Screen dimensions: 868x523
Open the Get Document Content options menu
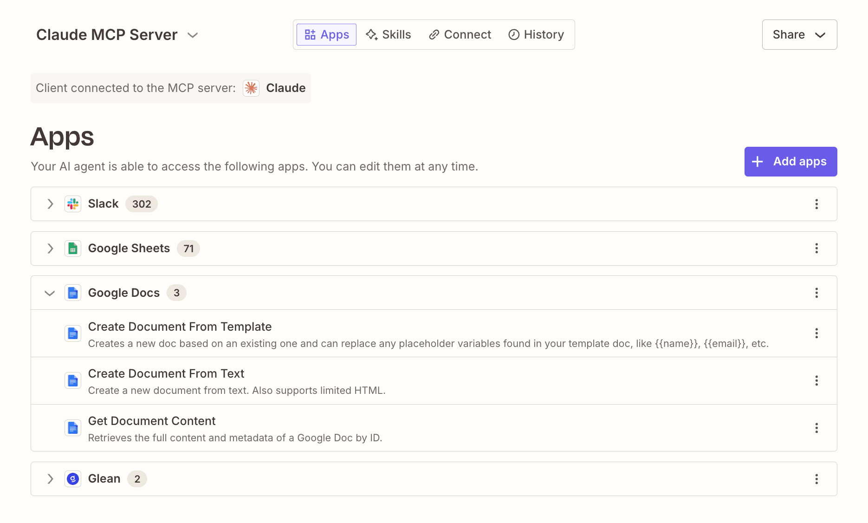816,428
